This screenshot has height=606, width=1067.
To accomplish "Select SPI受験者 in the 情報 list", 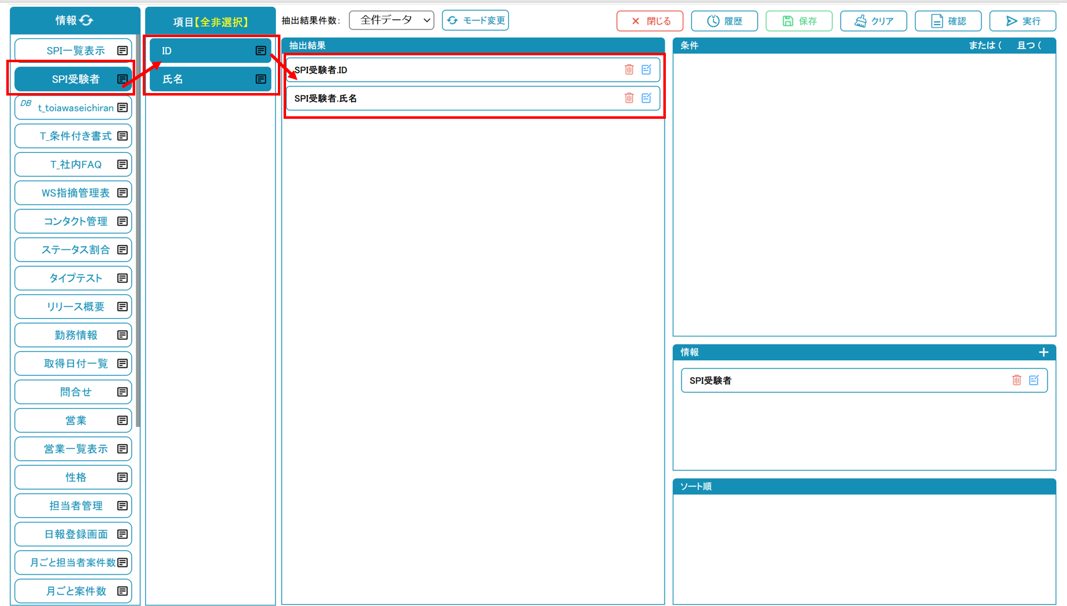I will (x=74, y=79).
